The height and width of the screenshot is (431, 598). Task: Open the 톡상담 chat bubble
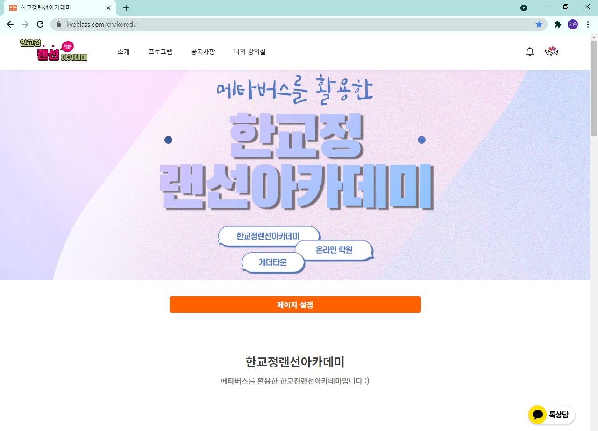click(x=552, y=415)
